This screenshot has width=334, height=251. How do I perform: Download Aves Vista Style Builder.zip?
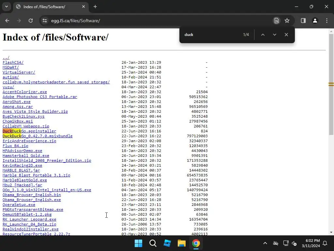35,112
